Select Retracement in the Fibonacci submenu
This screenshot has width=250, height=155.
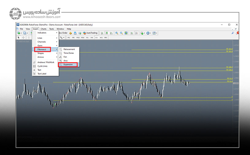[69, 49]
